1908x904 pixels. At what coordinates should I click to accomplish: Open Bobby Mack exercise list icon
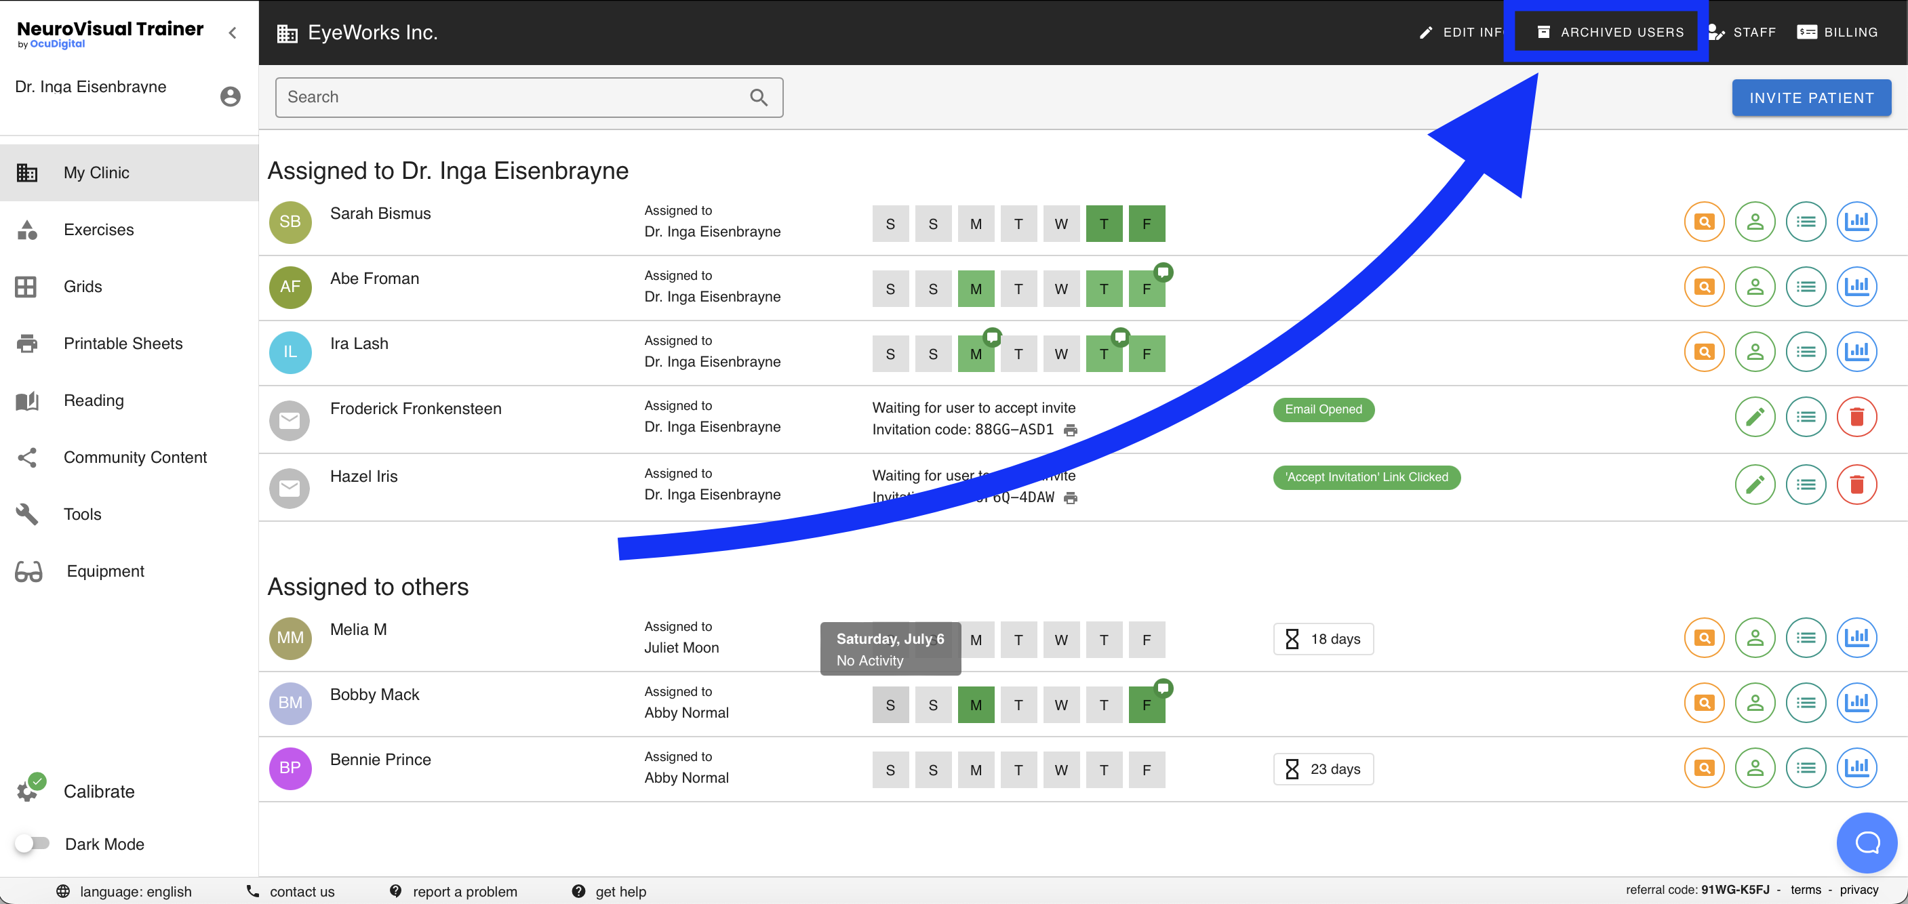coord(1806,703)
